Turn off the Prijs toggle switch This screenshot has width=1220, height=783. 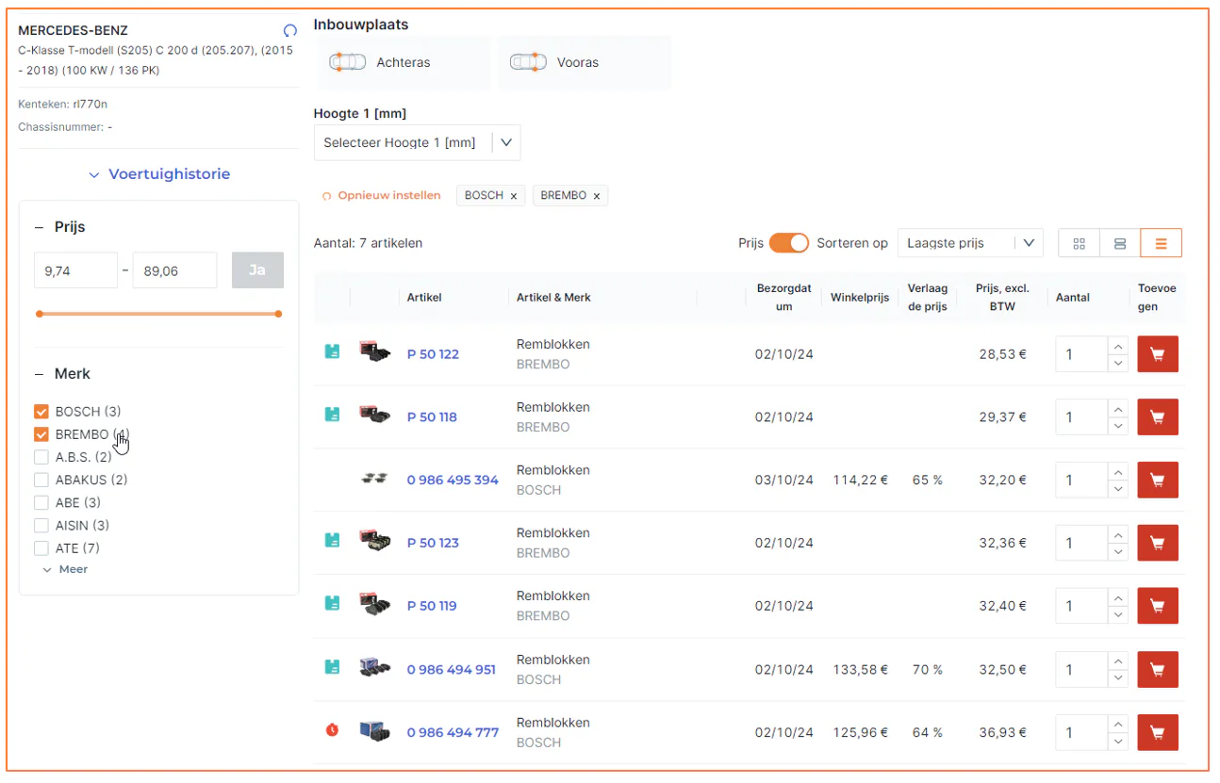click(789, 243)
